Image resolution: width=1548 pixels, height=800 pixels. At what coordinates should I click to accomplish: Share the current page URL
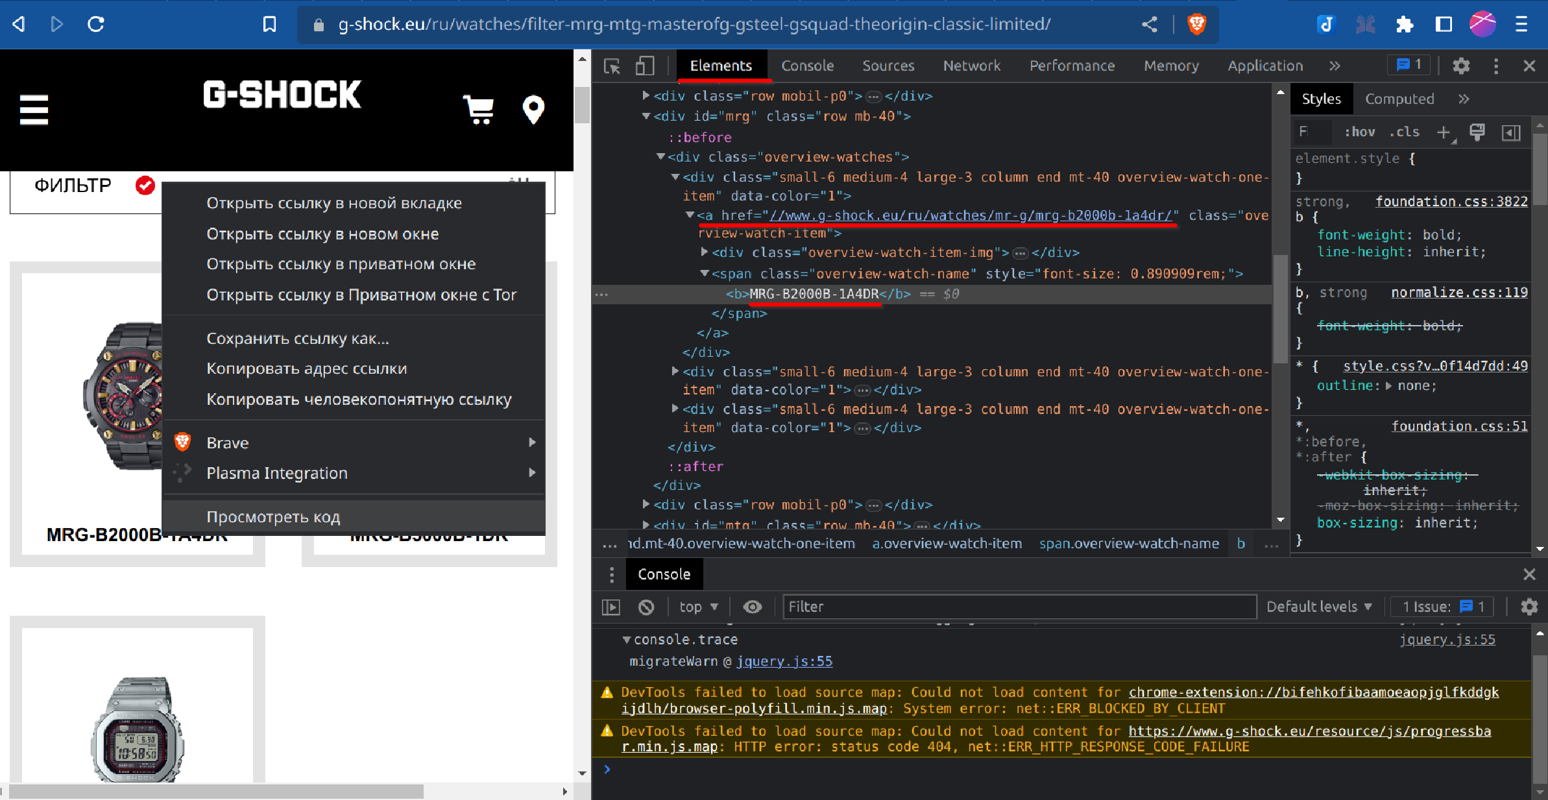click(x=1149, y=25)
